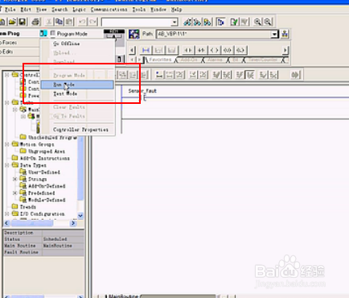Verify controller icon next to verify routine
The width and height of the screenshot is (349, 298).
[244, 22]
